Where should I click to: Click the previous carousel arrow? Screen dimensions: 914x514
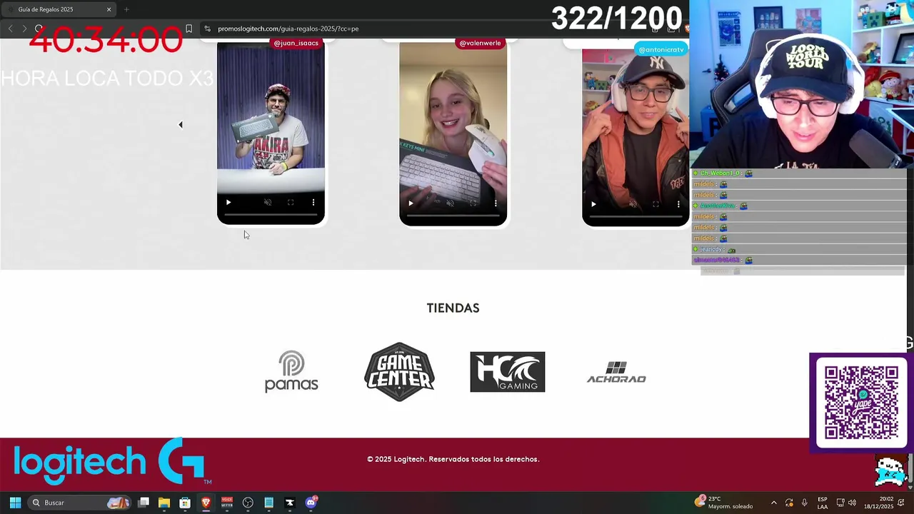coord(181,125)
